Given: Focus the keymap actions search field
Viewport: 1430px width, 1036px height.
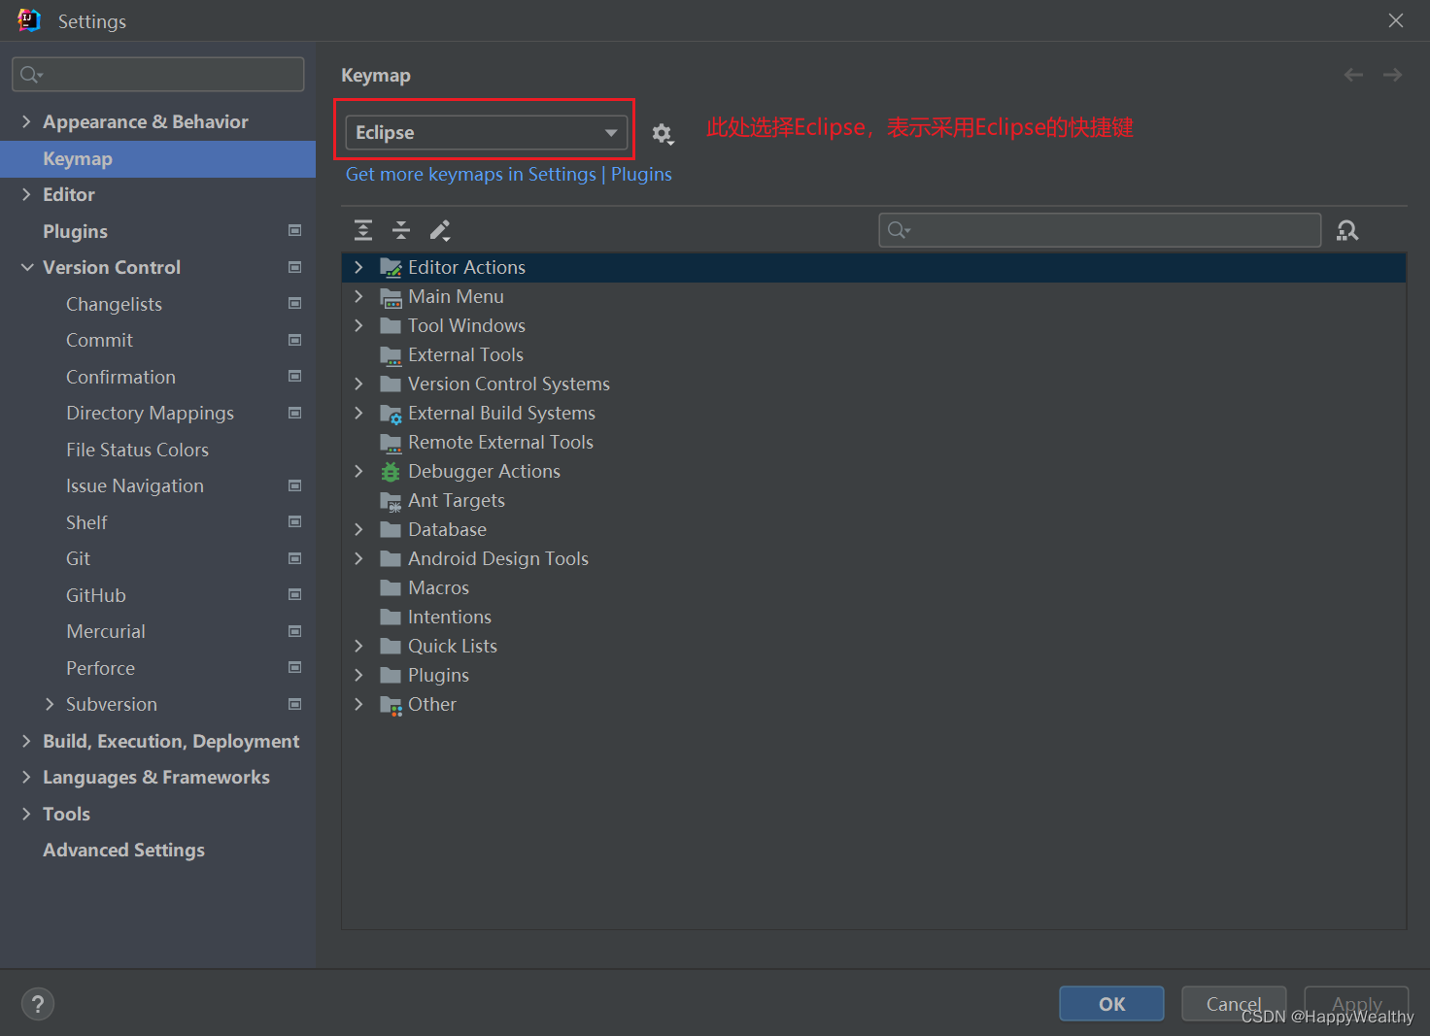Looking at the screenshot, I should point(1100,230).
